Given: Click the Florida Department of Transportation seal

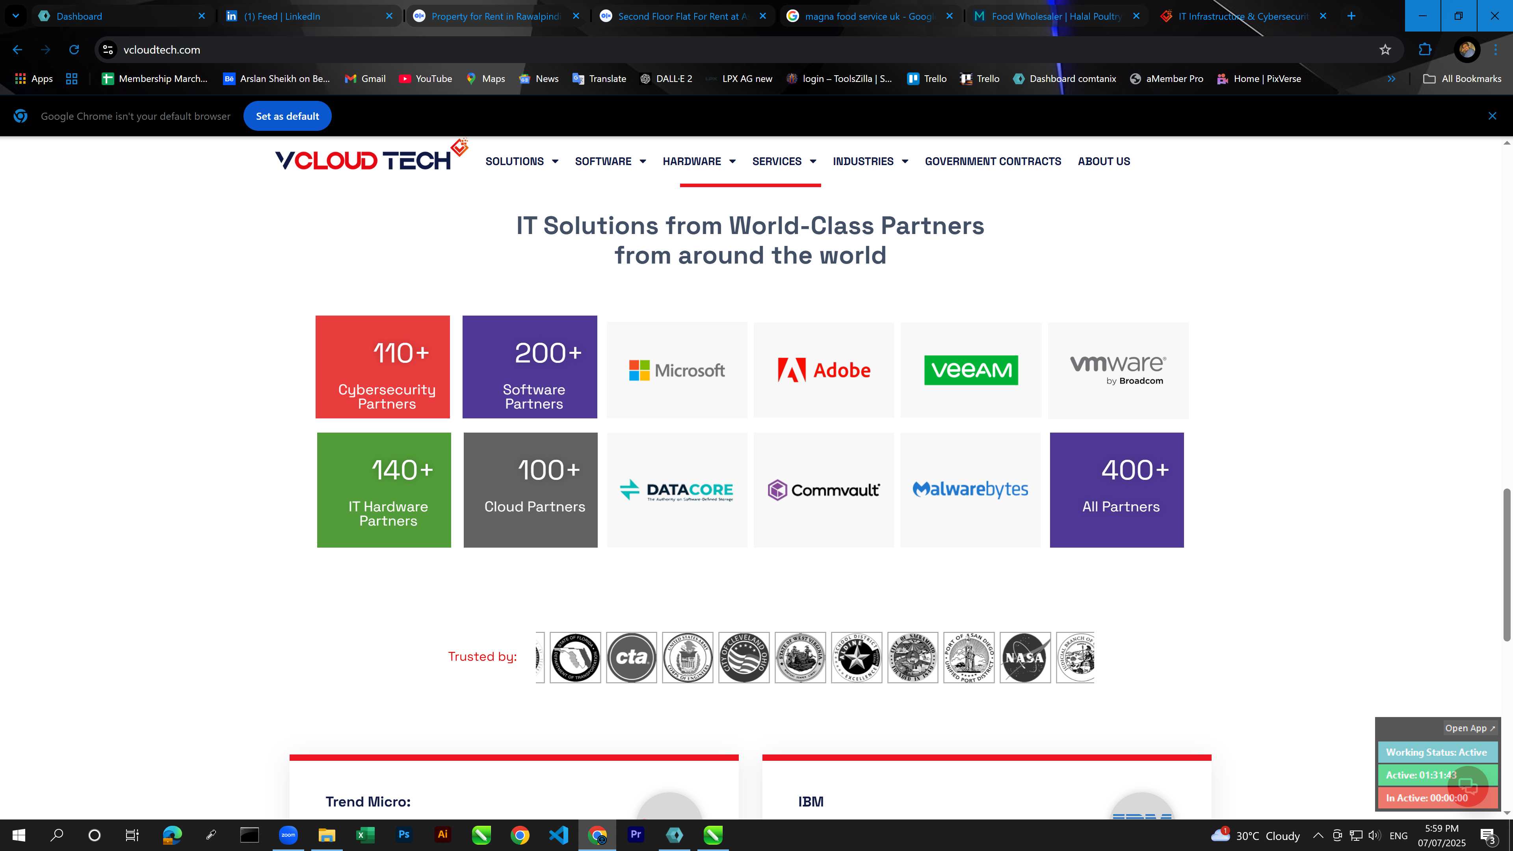Looking at the screenshot, I should (575, 657).
